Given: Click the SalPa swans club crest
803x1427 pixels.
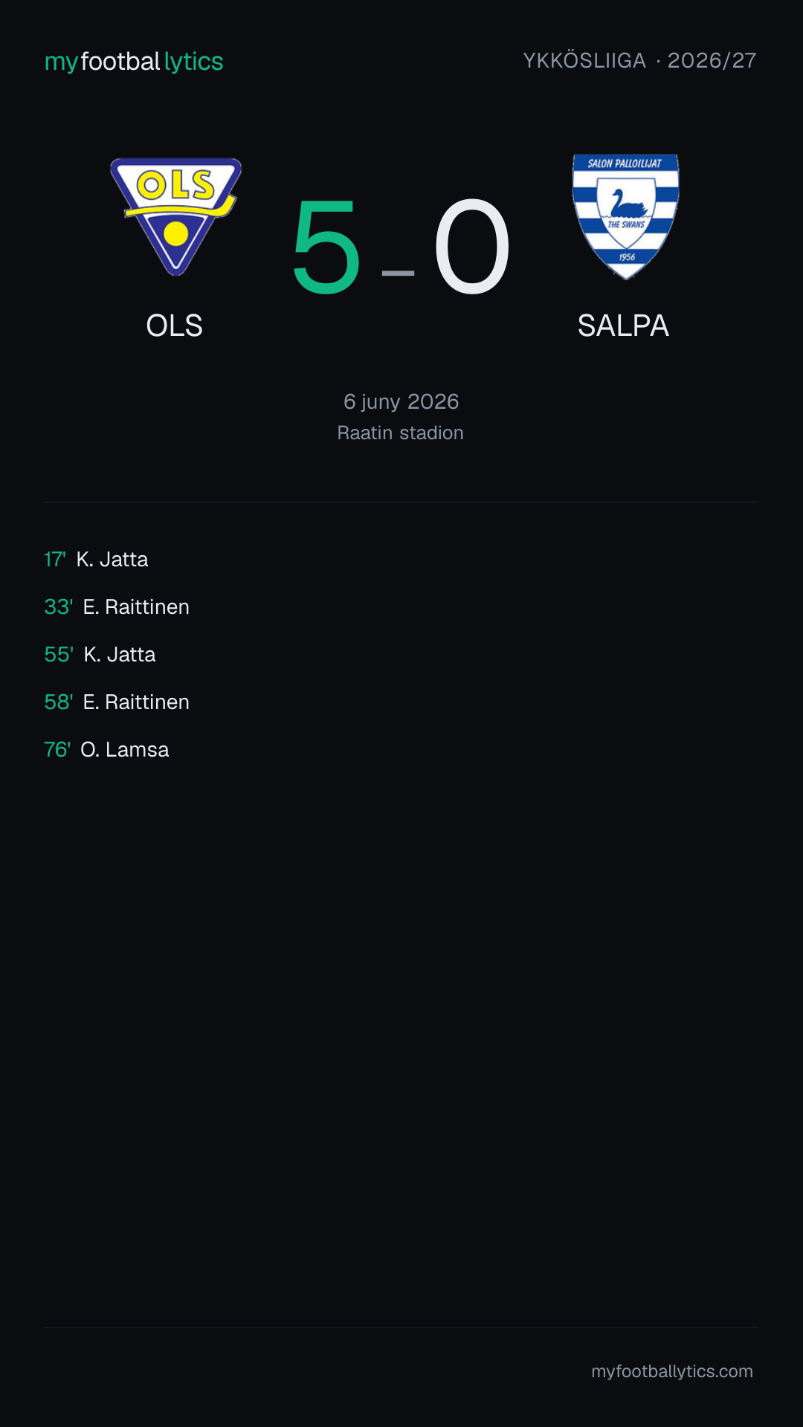Looking at the screenshot, I should (x=625, y=216).
